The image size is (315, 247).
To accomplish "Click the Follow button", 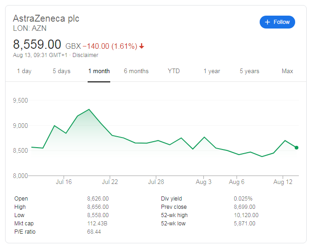I will [277, 22].
